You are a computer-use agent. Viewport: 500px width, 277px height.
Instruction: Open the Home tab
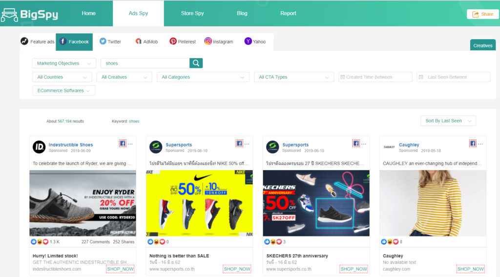coord(88,13)
